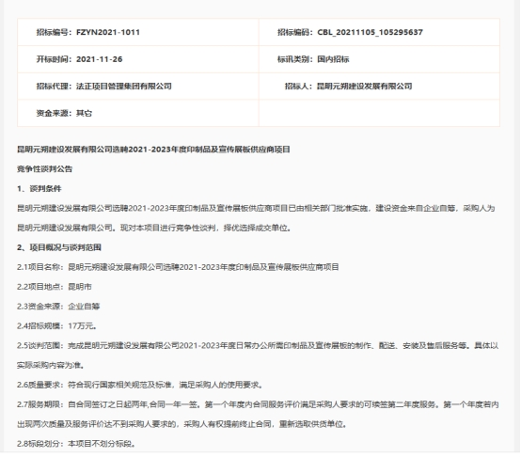Click the 2.2项目地点 昆明市 line
This screenshot has height=458, width=521.
(55, 287)
